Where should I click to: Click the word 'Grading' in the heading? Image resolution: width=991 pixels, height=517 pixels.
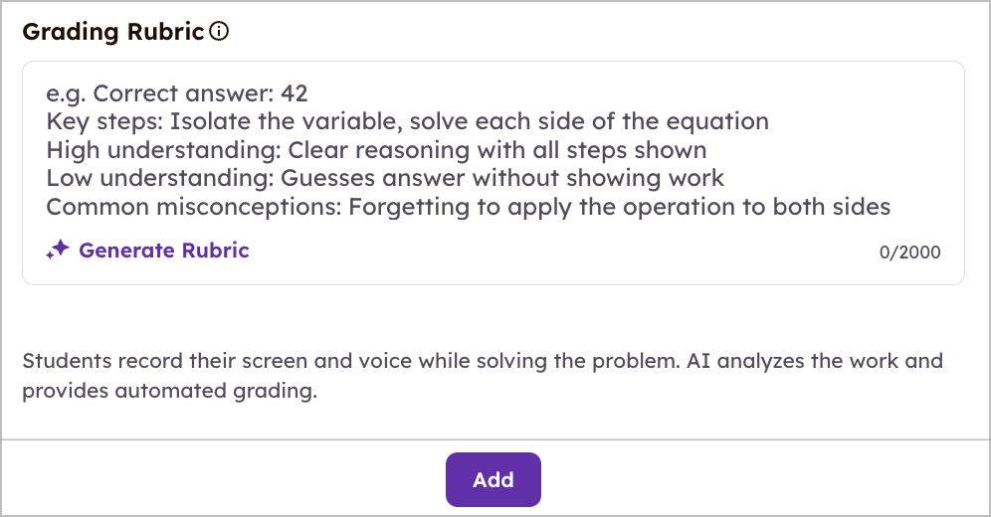point(71,32)
